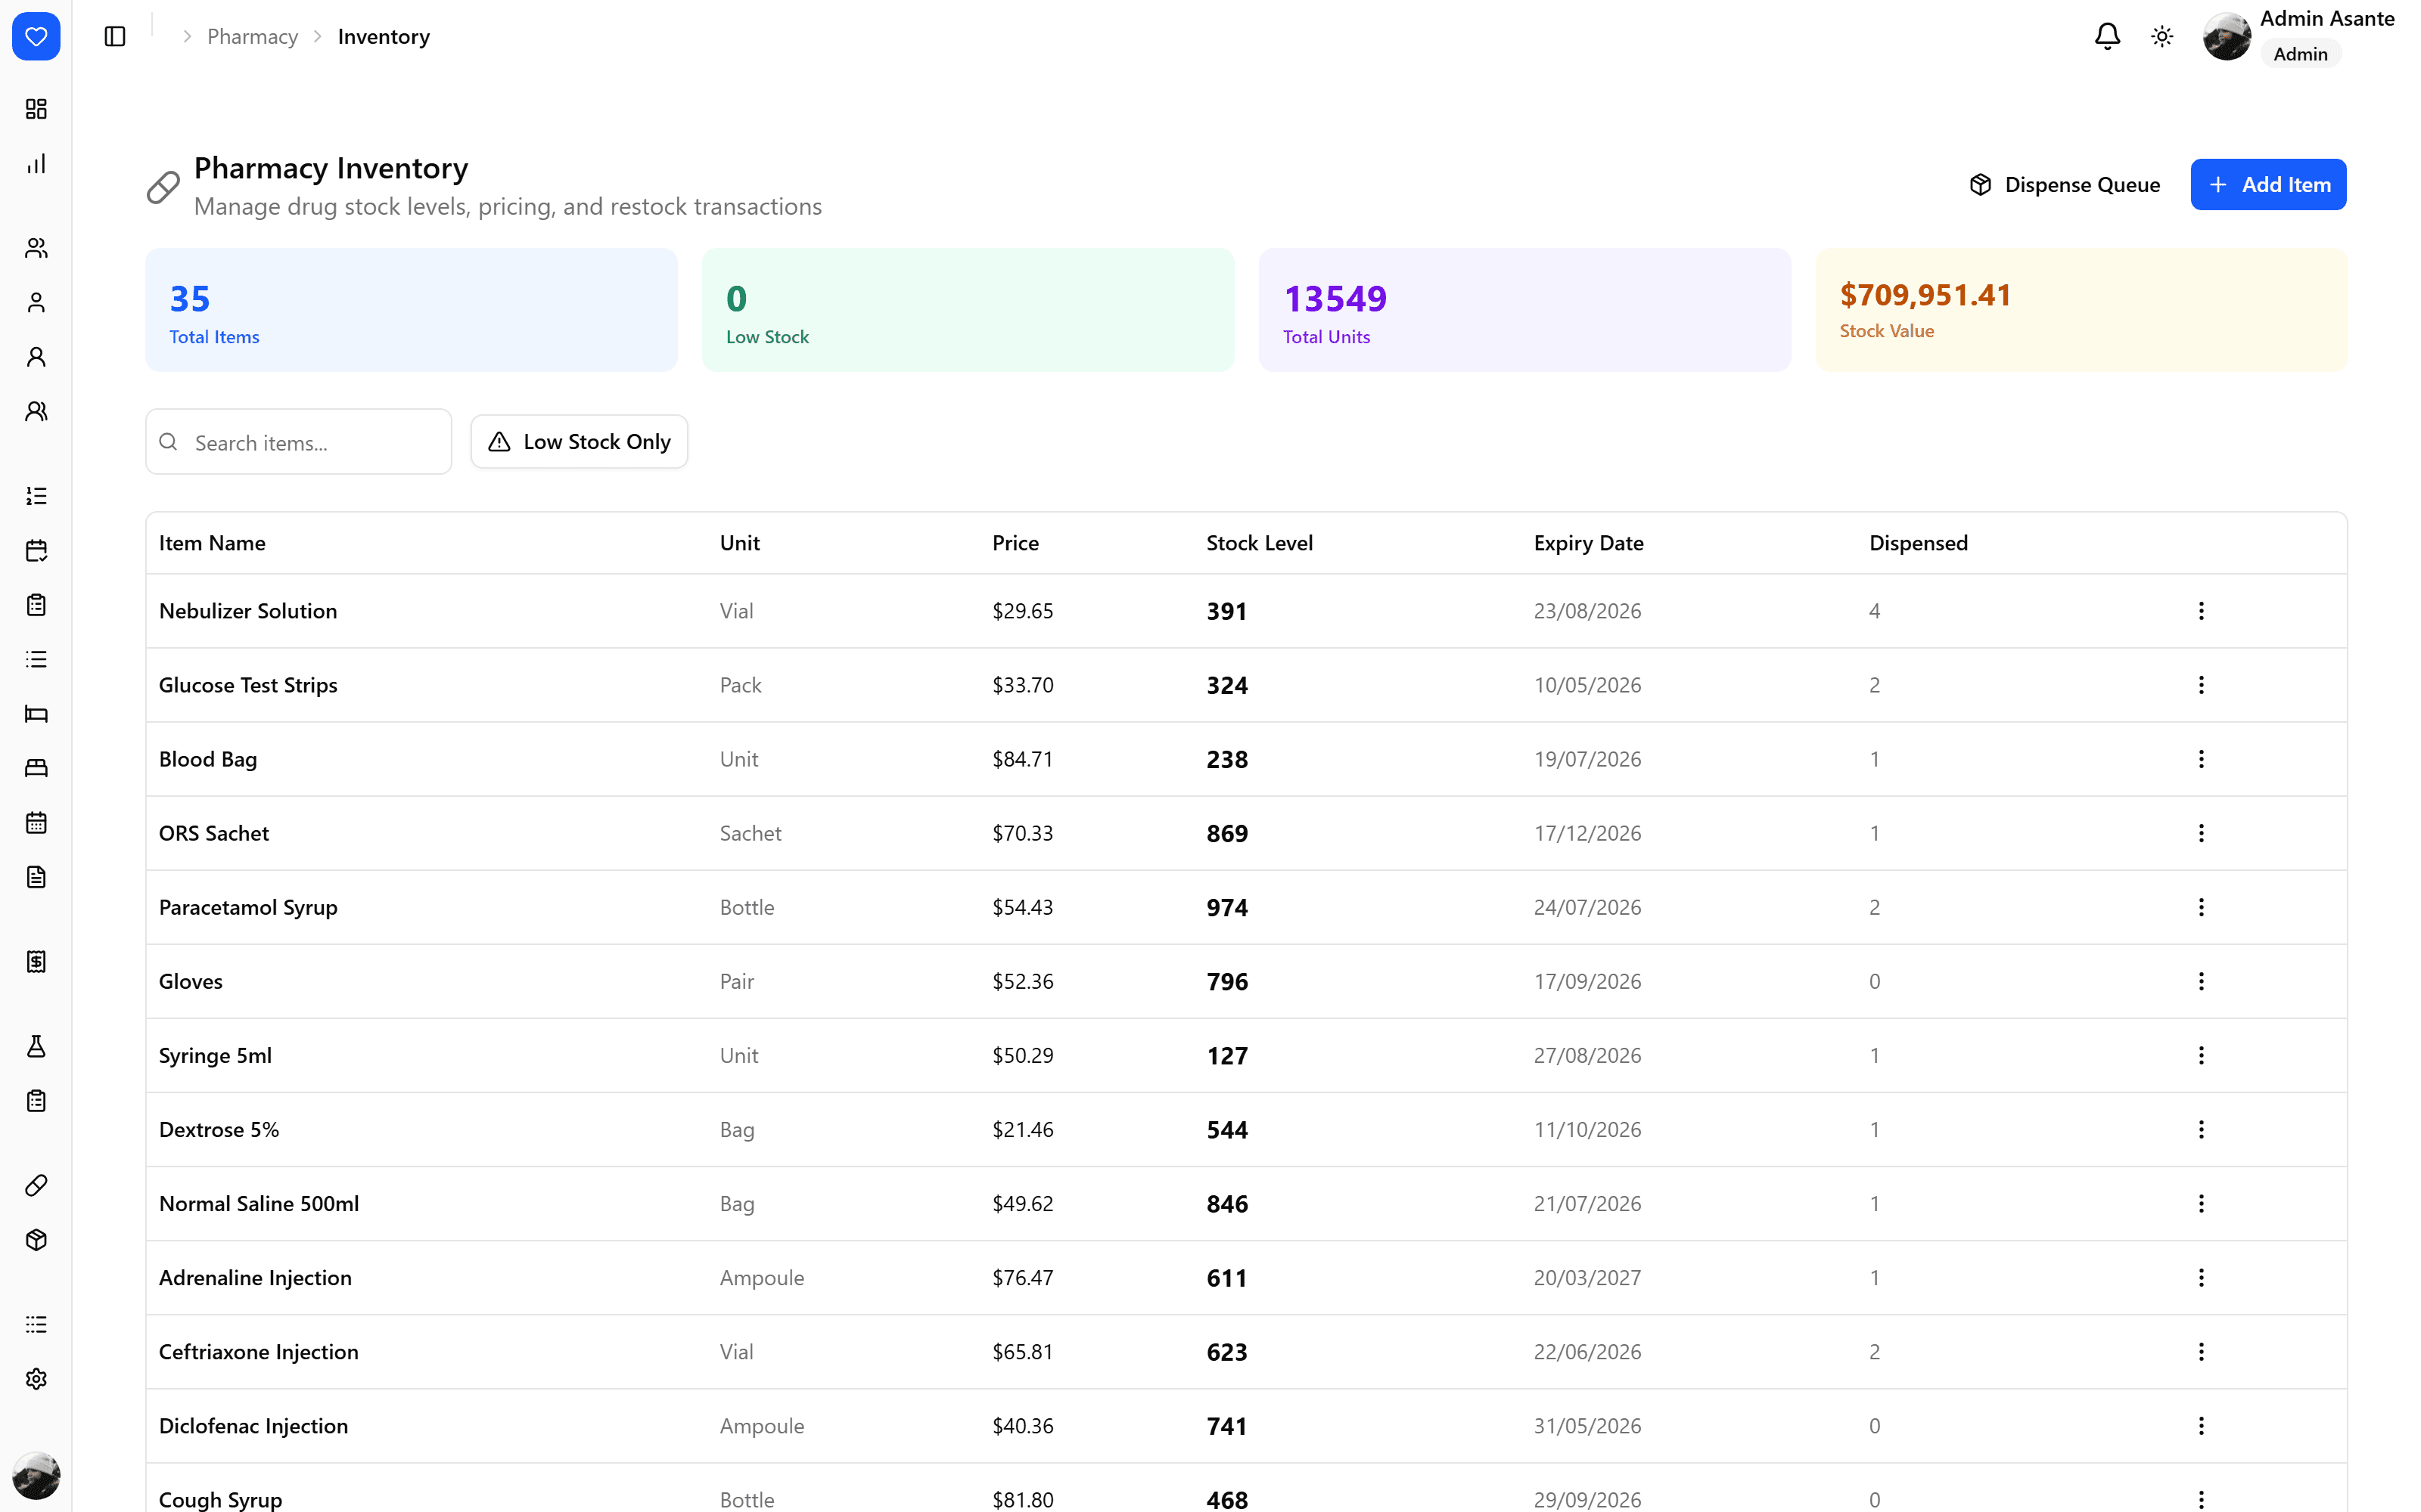Open the settings gear sidebar icon
The height and width of the screenshot is (1512, 2421).
pyautogui.click(x=36, y=1379)
